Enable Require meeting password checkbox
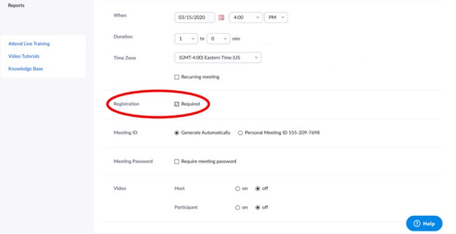Screen dimensions: 456x234 tap(177, 162)
